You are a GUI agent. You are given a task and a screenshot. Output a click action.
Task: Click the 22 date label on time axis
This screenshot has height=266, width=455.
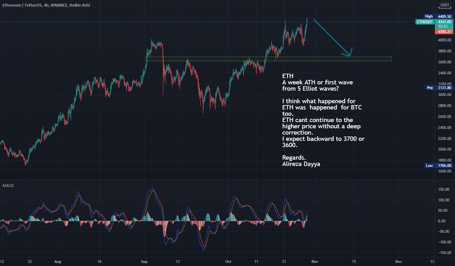coord(30,262)
